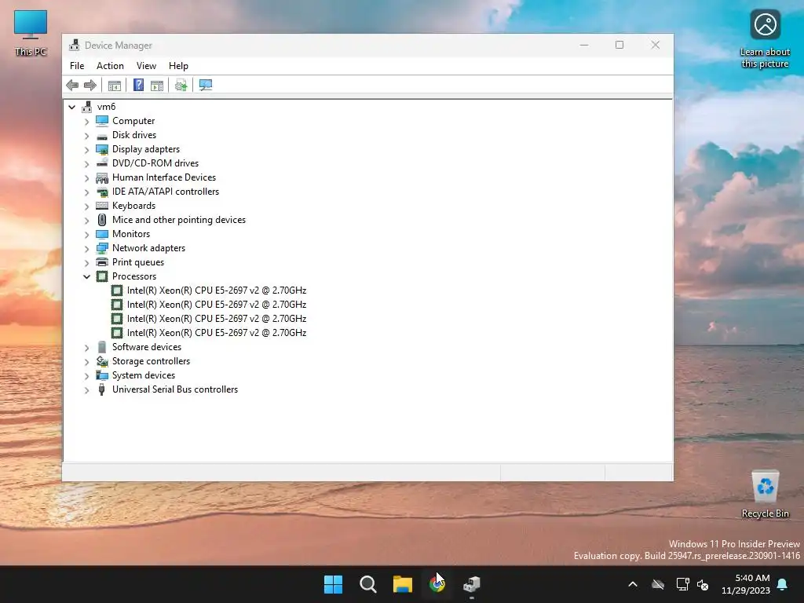Screen dimensions: 804x603
Task: Expand the Display adapters category
Action: coord(86,150)
